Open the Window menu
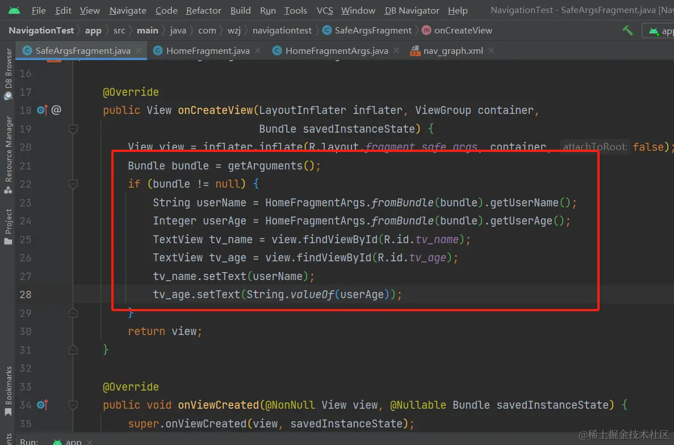Viewport: 674px width, 445px height. (x=358, y=10)
